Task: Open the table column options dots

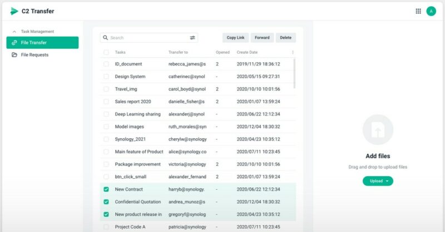Action: [293, 52]
